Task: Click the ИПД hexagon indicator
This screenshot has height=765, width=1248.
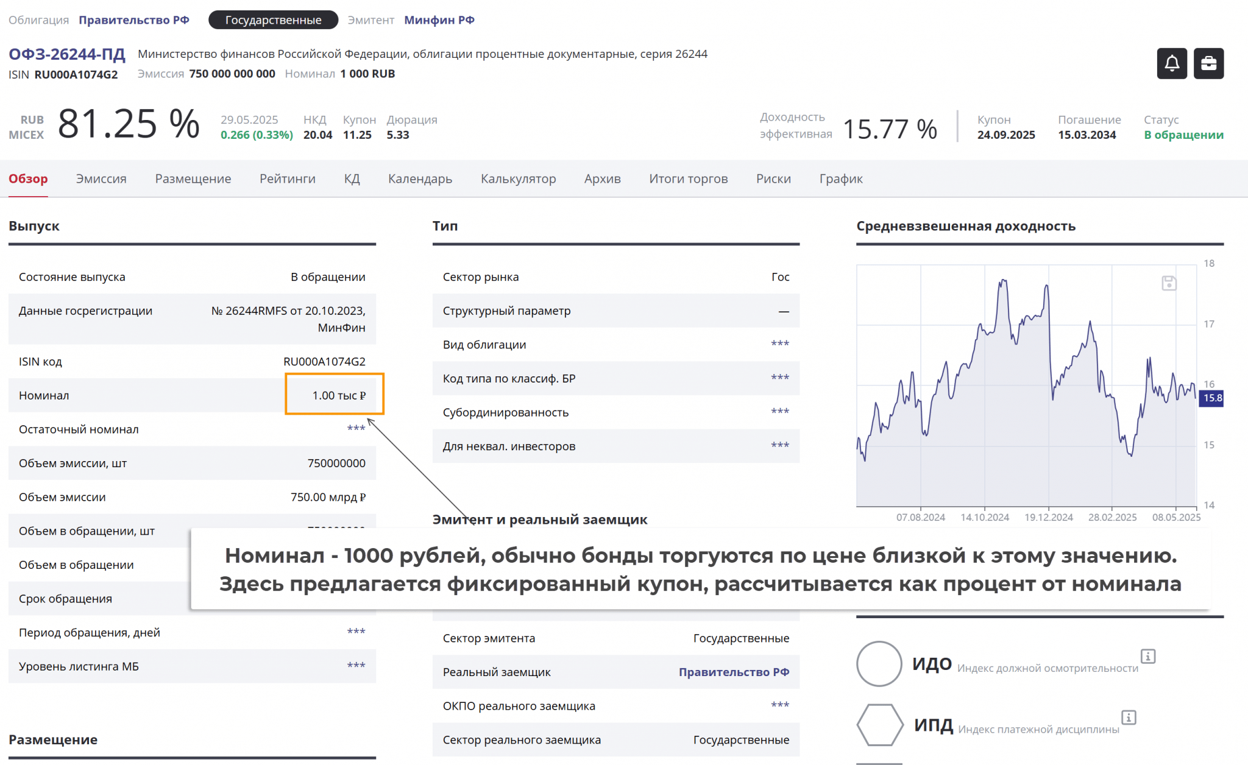Action: 879,725
